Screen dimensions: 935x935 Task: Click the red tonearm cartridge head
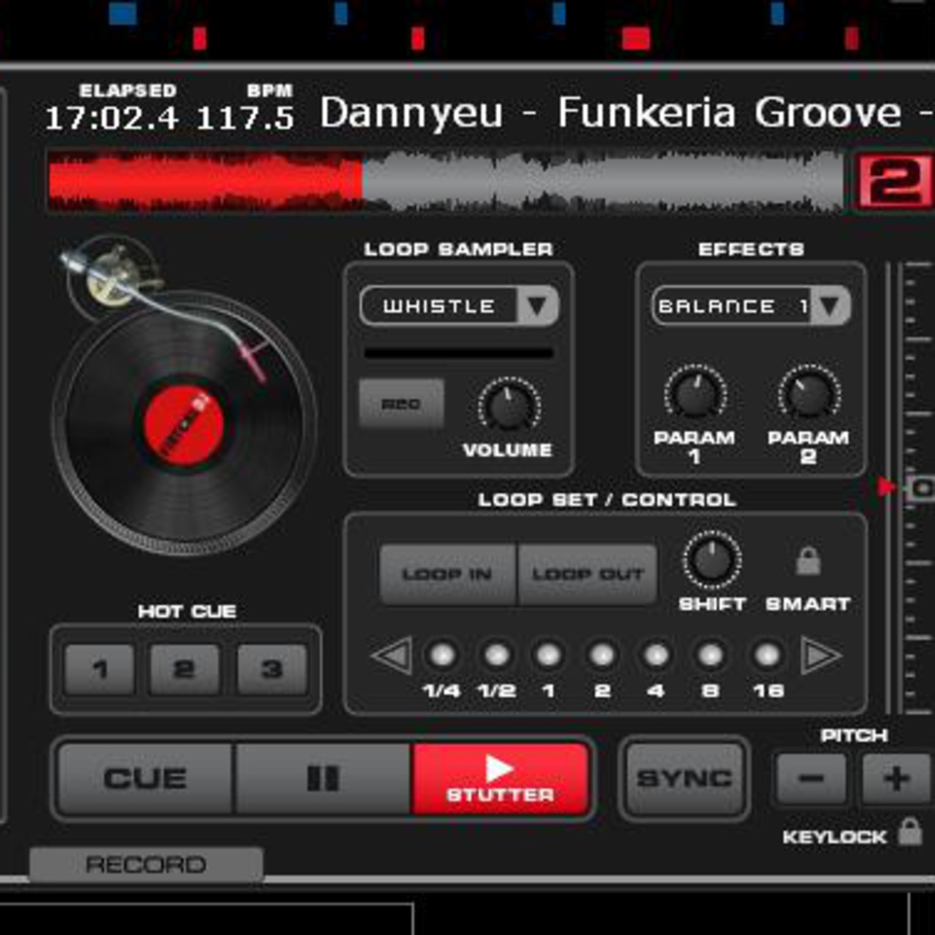click(254, 359)
